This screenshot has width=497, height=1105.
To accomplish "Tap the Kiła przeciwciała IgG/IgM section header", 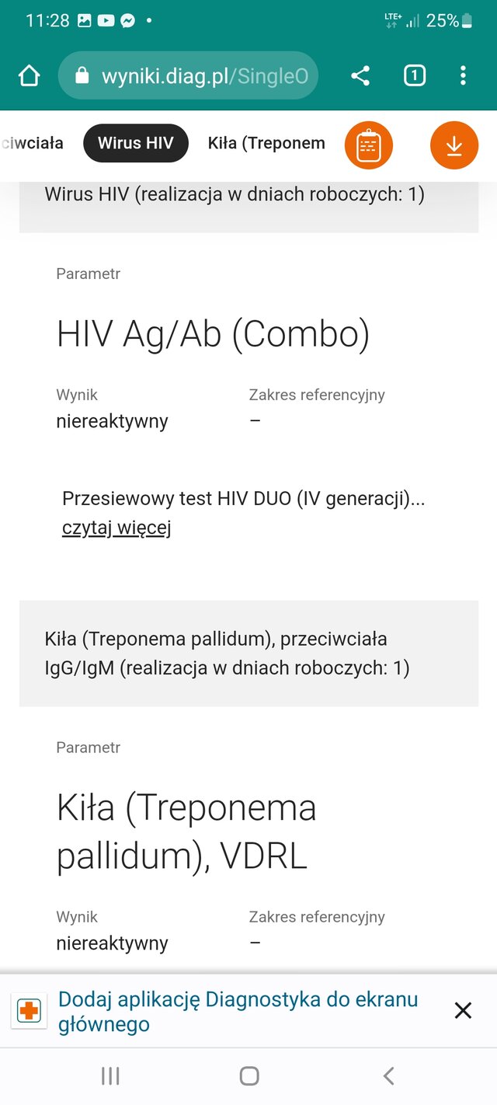I will pyautogui.click(x=227, y=653).
